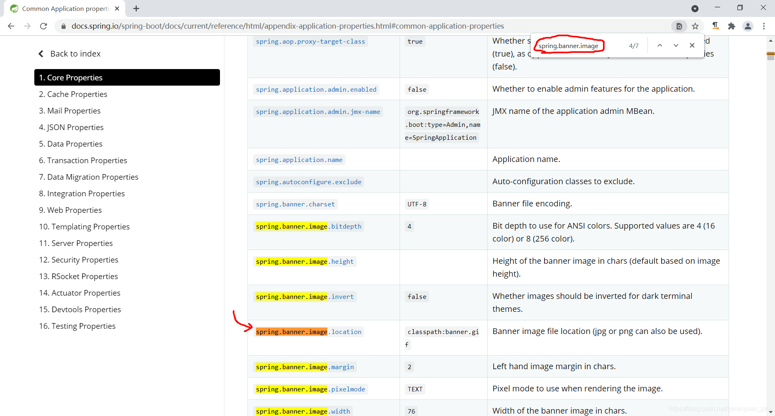The width and height of the screenshot is (775, 416).
Task: Click spring.banner.image.margin property link
Action: (305, 367)
